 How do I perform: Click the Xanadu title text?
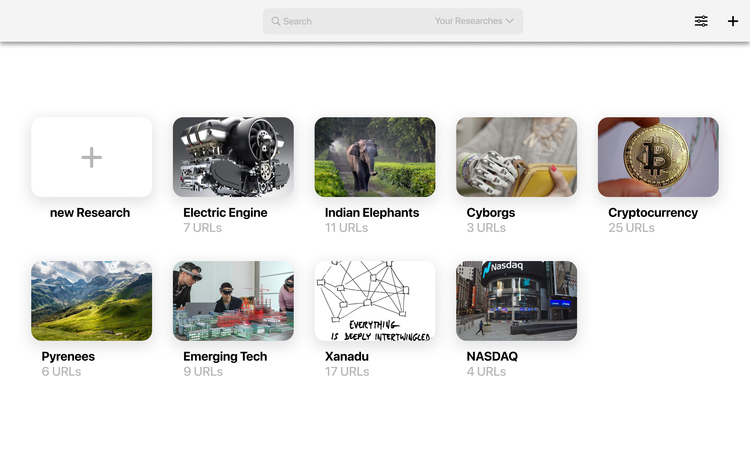(x=347, y=356)
